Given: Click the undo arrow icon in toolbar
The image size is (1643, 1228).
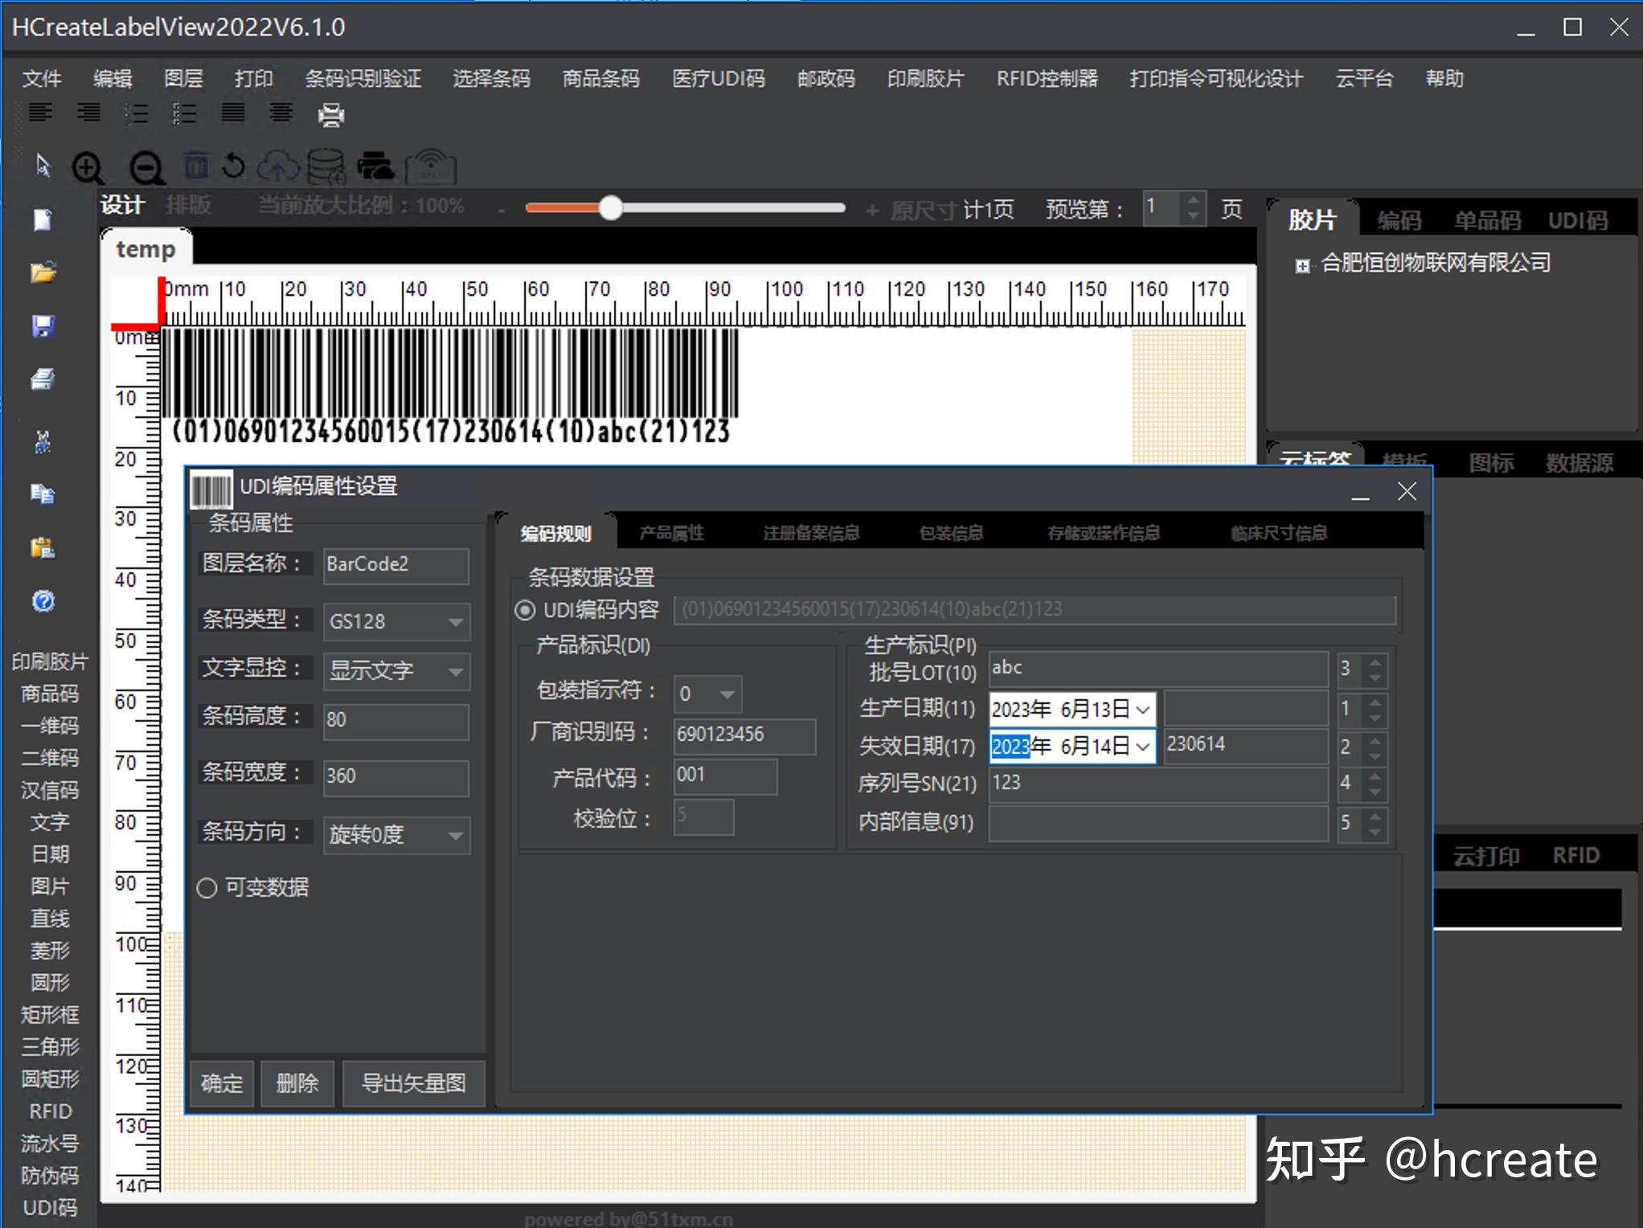Looking at the screenshot, I should coord(233,168).
